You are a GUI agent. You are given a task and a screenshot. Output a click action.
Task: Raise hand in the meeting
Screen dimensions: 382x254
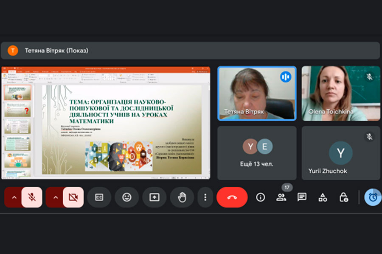point(182,197)
